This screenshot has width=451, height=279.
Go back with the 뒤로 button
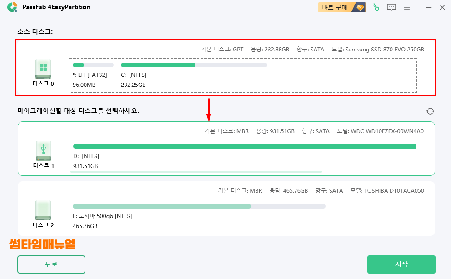tap(51, 264)
